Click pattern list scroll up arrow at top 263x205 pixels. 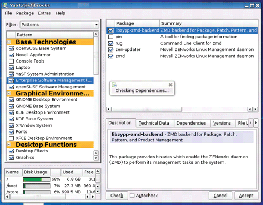tap(96, 34)
